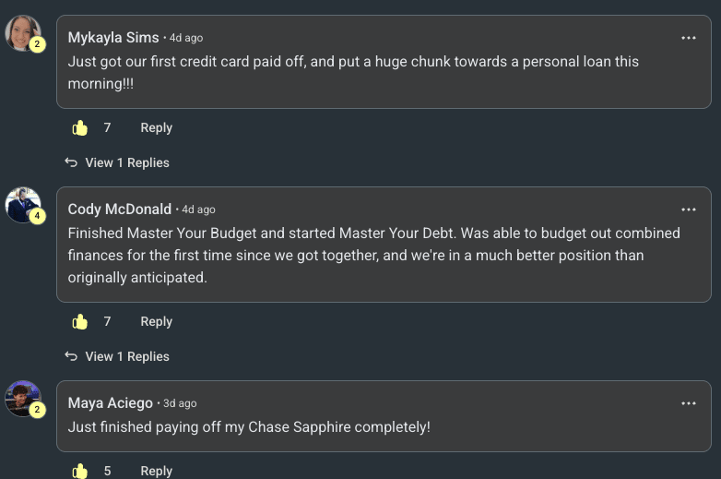721x479 pixels.
Task: Click the Cody McDonald author name
Action: click(120, 210)
